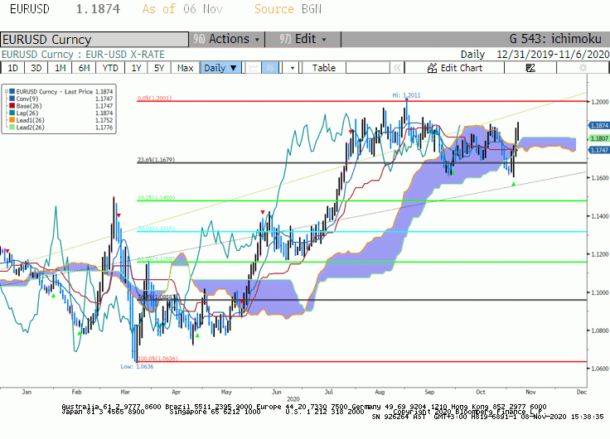Click the 23.6%(1.1679) Fibonacci level label
Screen dimensions: 610x439
(x=156, y=159)
